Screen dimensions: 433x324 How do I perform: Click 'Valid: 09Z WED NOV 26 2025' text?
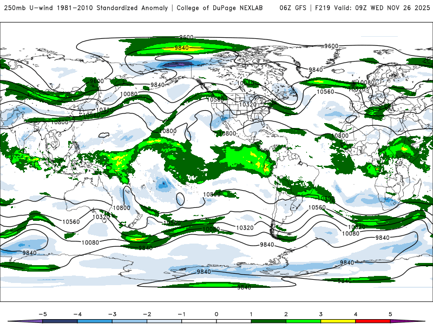[382, 8]
